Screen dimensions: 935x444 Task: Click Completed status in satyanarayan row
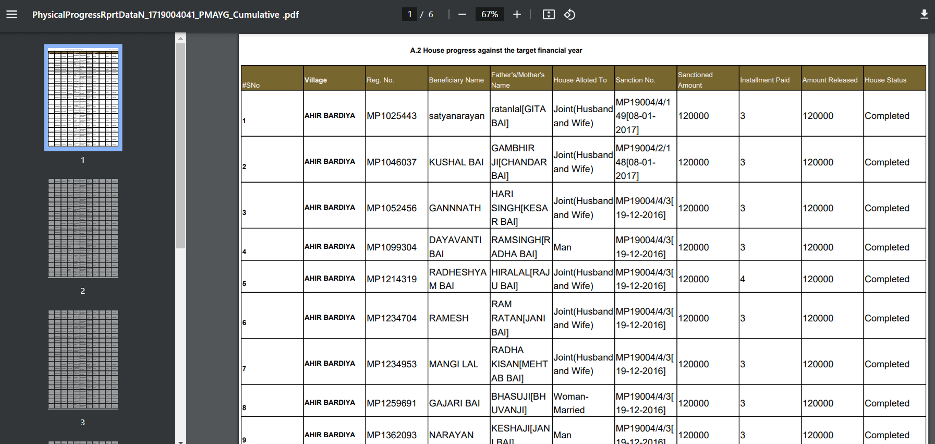887,116
